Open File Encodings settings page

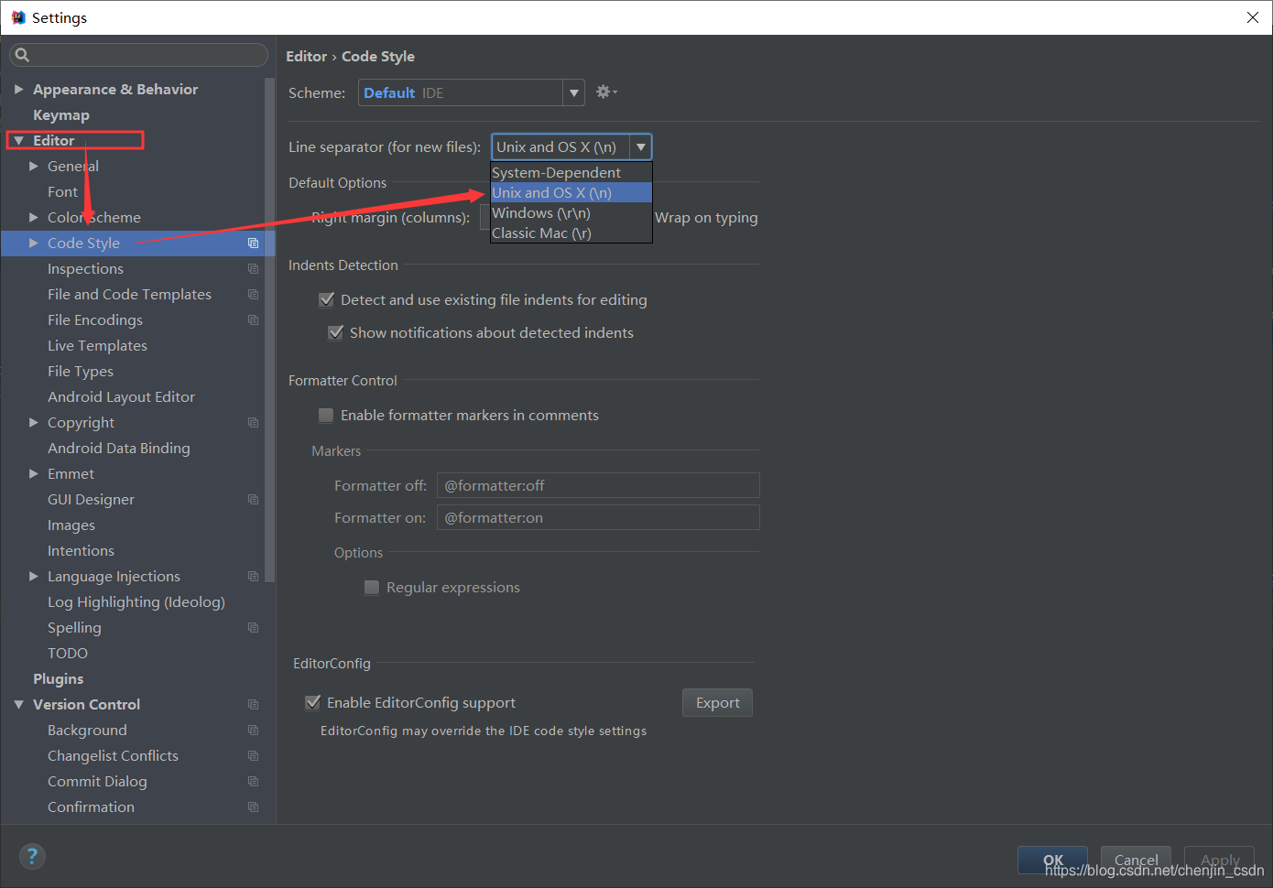[x=95, y=319]
